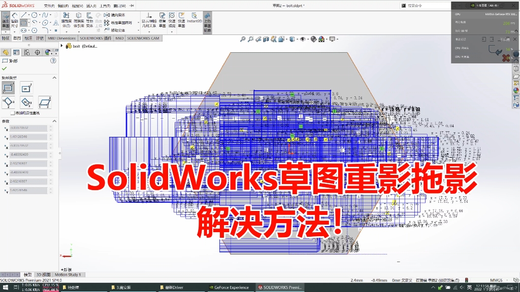
Task: Choose the Parallelogram type option
Action: point(45,102)
